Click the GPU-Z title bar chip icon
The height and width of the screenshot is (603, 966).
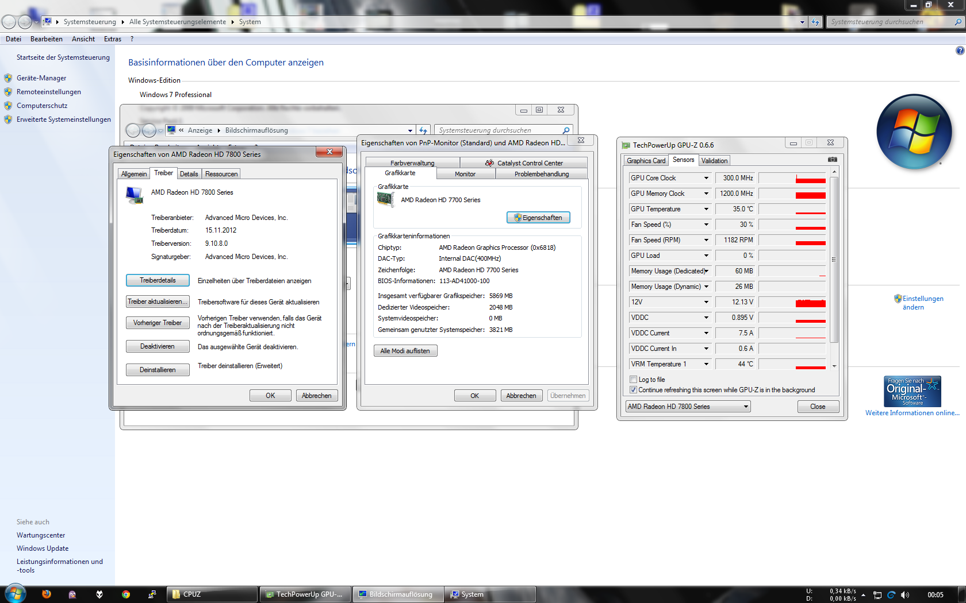(626, 145)
